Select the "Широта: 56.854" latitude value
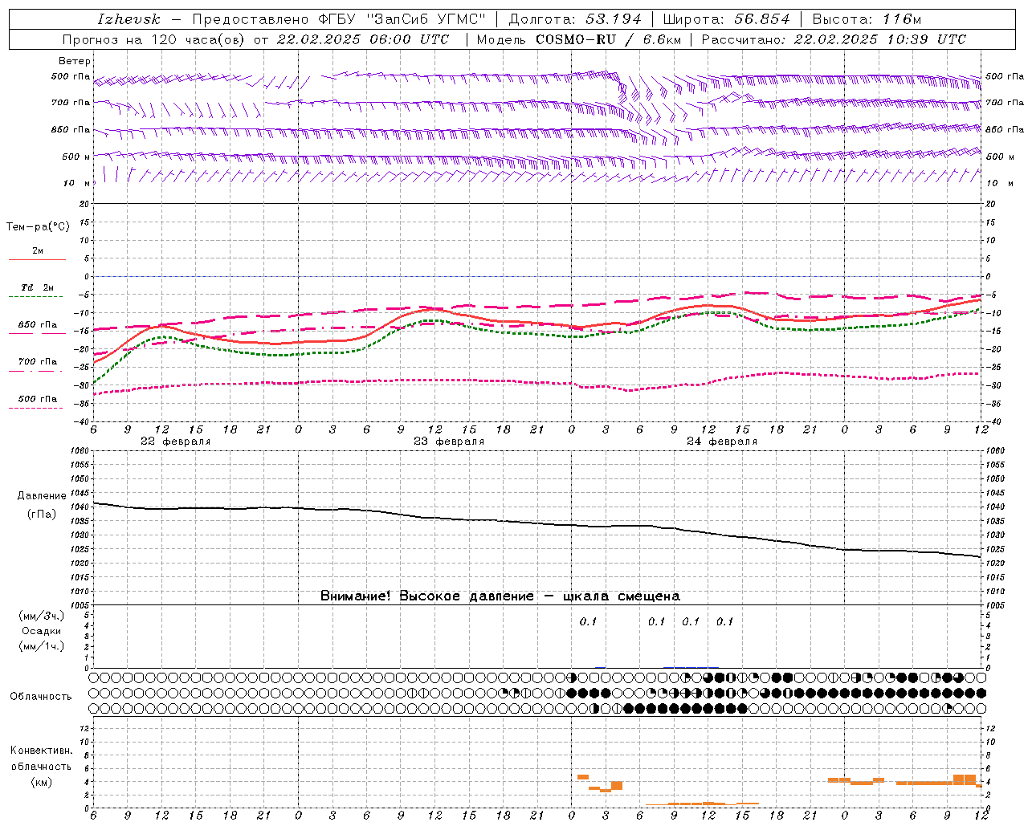1028x822 pixels. 727,19
